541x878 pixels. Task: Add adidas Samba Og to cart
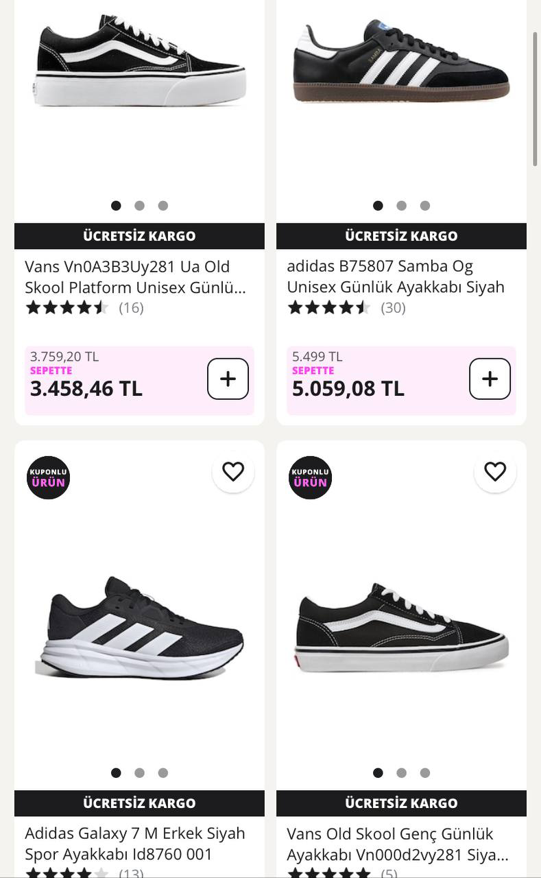[490, 379]
